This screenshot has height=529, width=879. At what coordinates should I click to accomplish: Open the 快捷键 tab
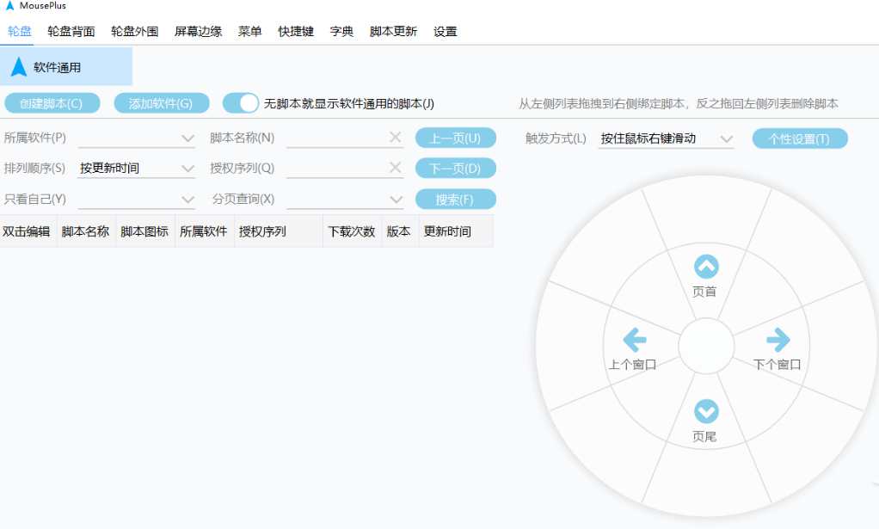coord(295,30)
